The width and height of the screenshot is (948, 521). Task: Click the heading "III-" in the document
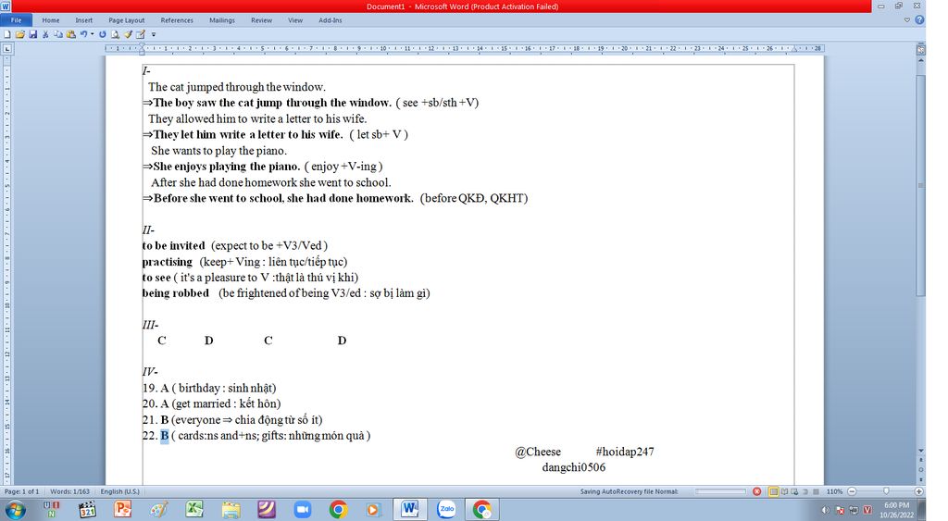pyautogui.click(x=150, y=325)
